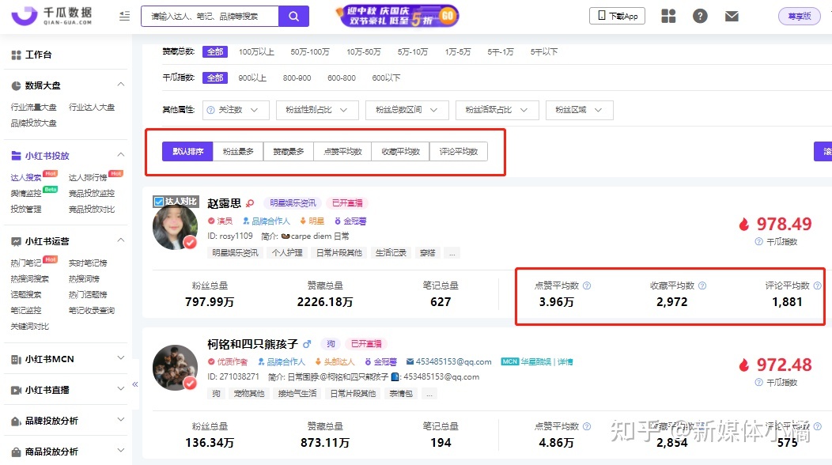The width and height of the screenshot is (832, 465).
Task: Click the magnifier icon beside 赵露思
Action: pos(250,203)
